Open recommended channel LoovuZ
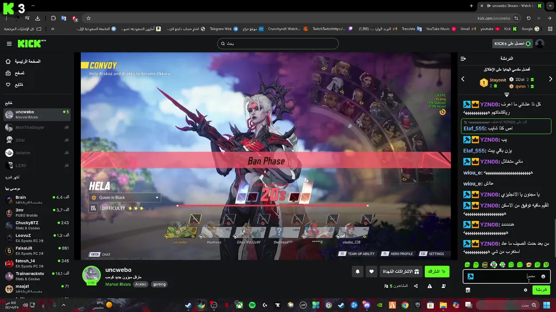This screenshot has height=312, width=556. 37,238
